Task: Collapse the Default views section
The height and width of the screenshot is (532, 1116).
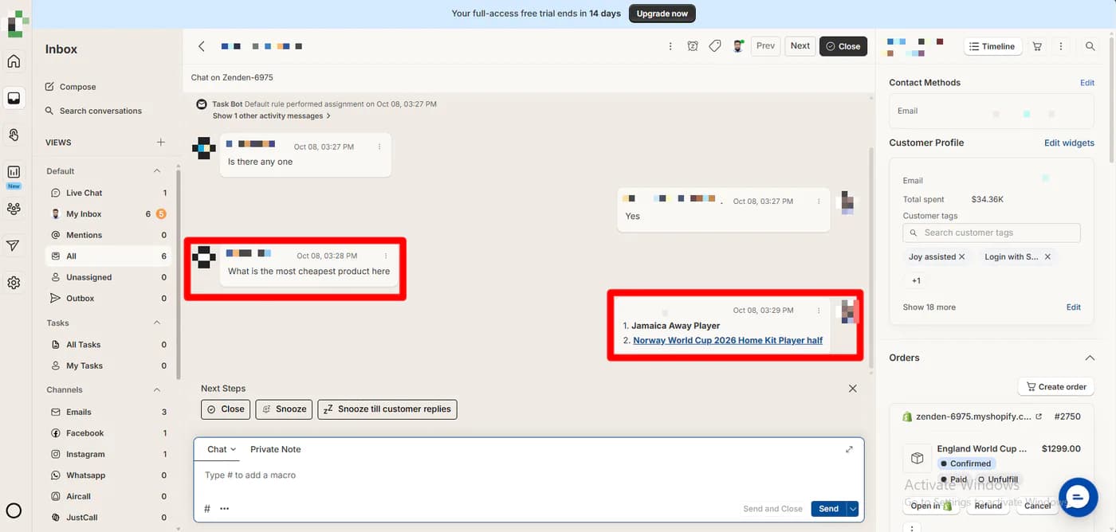Action: click(157, 171)
